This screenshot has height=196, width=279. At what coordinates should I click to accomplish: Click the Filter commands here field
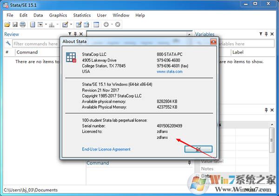[x=36, y=44]
